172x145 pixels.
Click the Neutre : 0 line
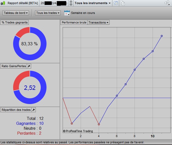pos(33,128)
